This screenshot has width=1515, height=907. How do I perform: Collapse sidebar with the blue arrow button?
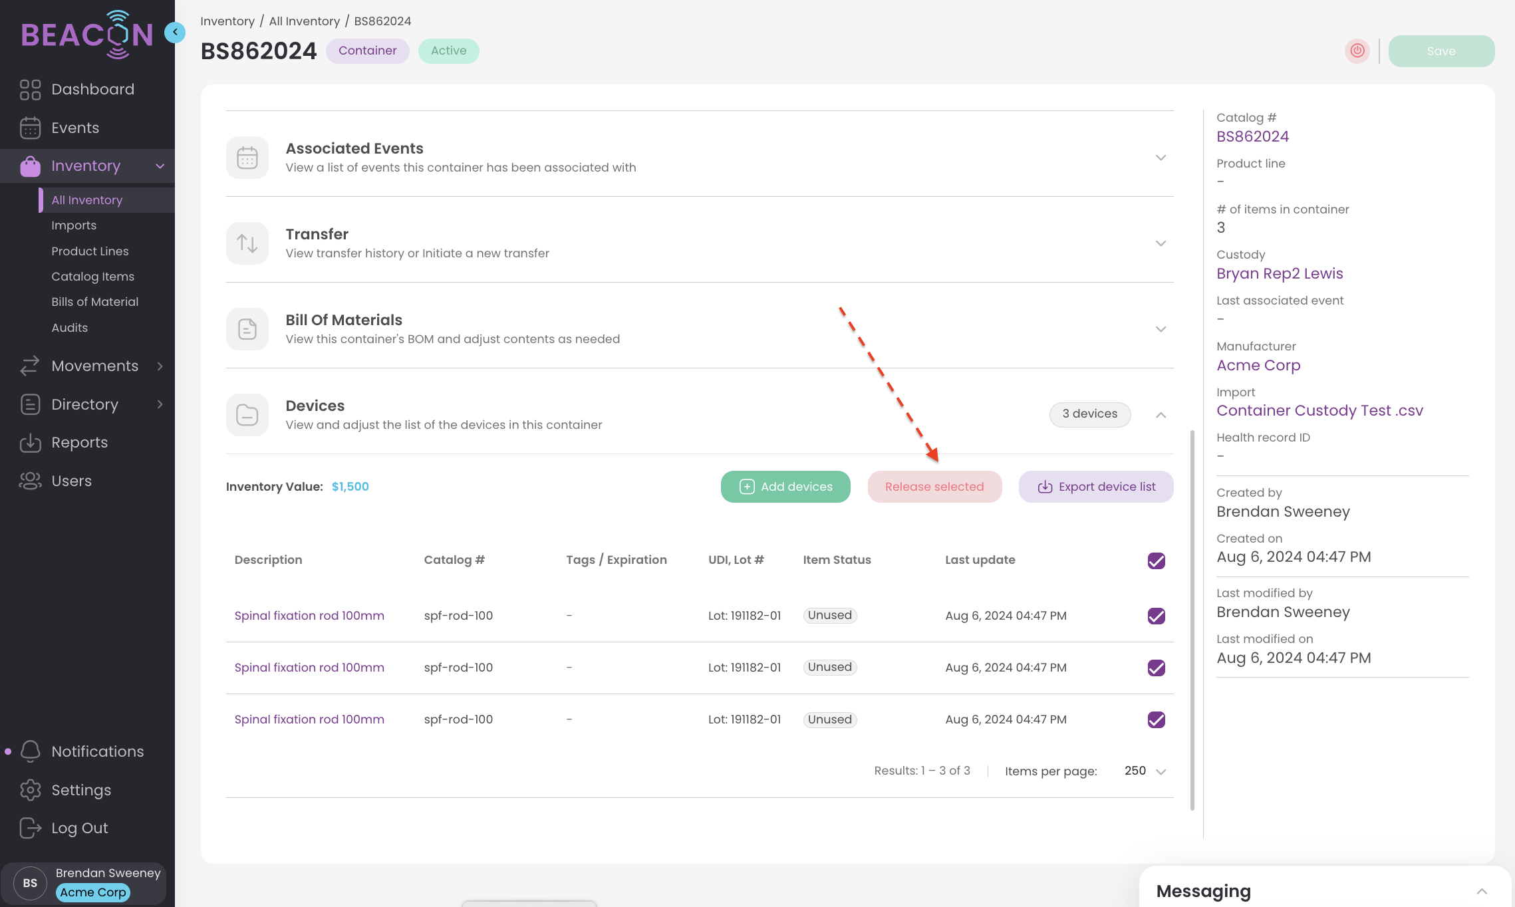175,32
